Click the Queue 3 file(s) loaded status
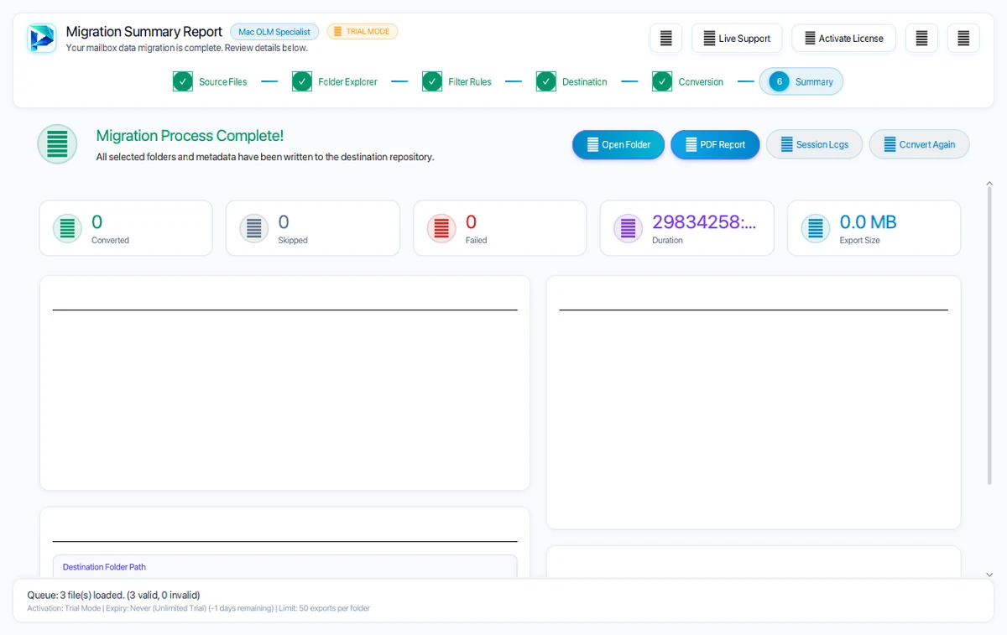 [113, 595]
